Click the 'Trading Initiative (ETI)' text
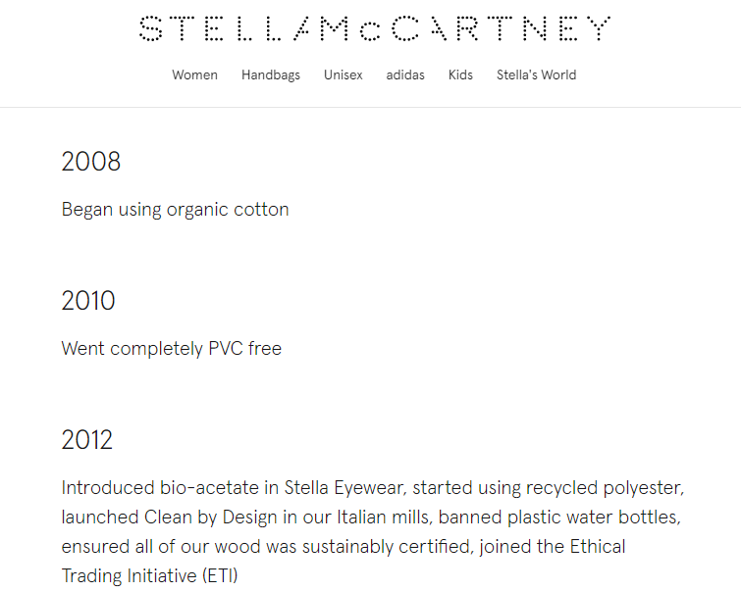The image size is (741, 592). point(149,575)
